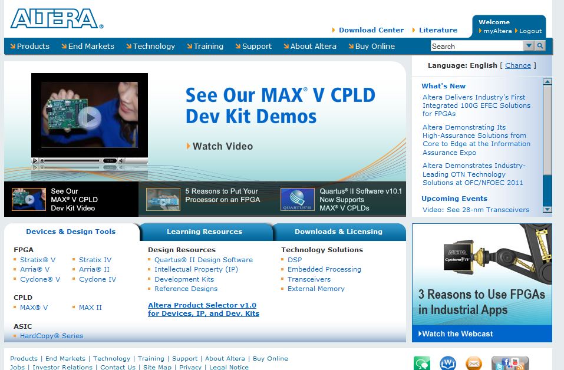Open the DSP technology link
Image resolution: width=564 pixels, height=370 pixels.
click(x=295, y=260)
